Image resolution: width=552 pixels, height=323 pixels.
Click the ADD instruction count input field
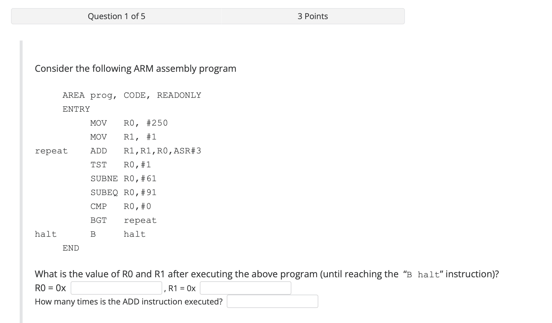272,301
